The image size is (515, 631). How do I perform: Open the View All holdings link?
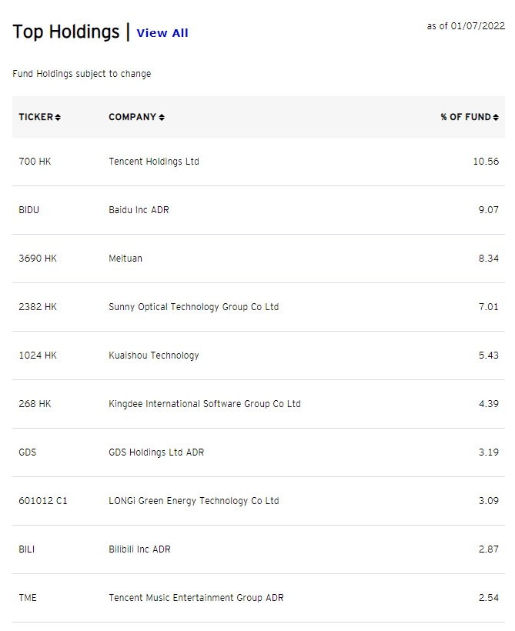(162, 33)
